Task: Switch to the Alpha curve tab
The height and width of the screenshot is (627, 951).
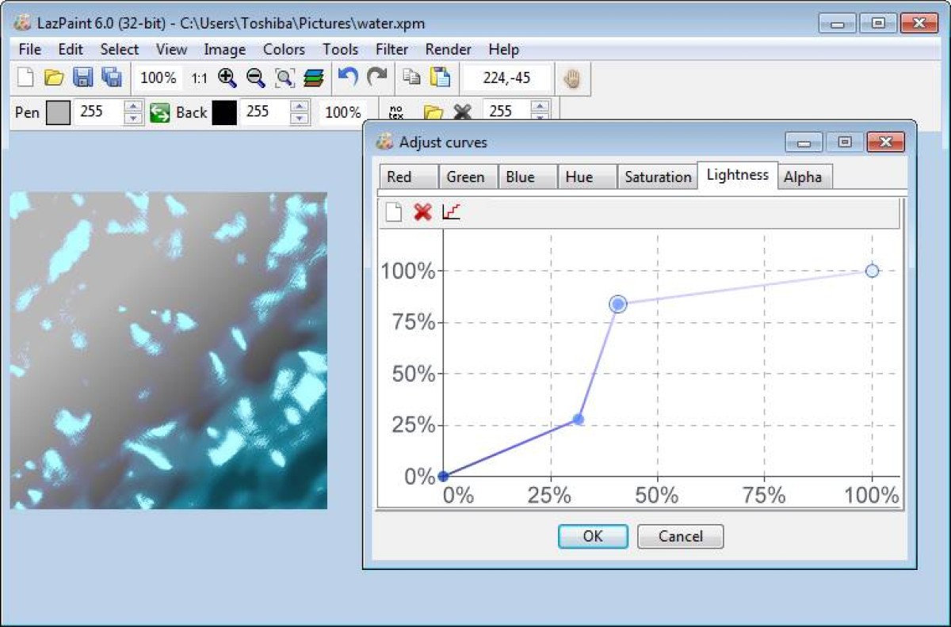Action: tap(804, 177)
